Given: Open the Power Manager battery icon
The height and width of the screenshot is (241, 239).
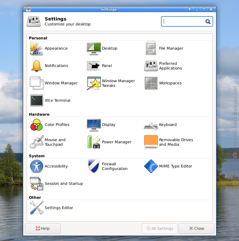Looking at the screenshot, I should [x=94, y=142].
